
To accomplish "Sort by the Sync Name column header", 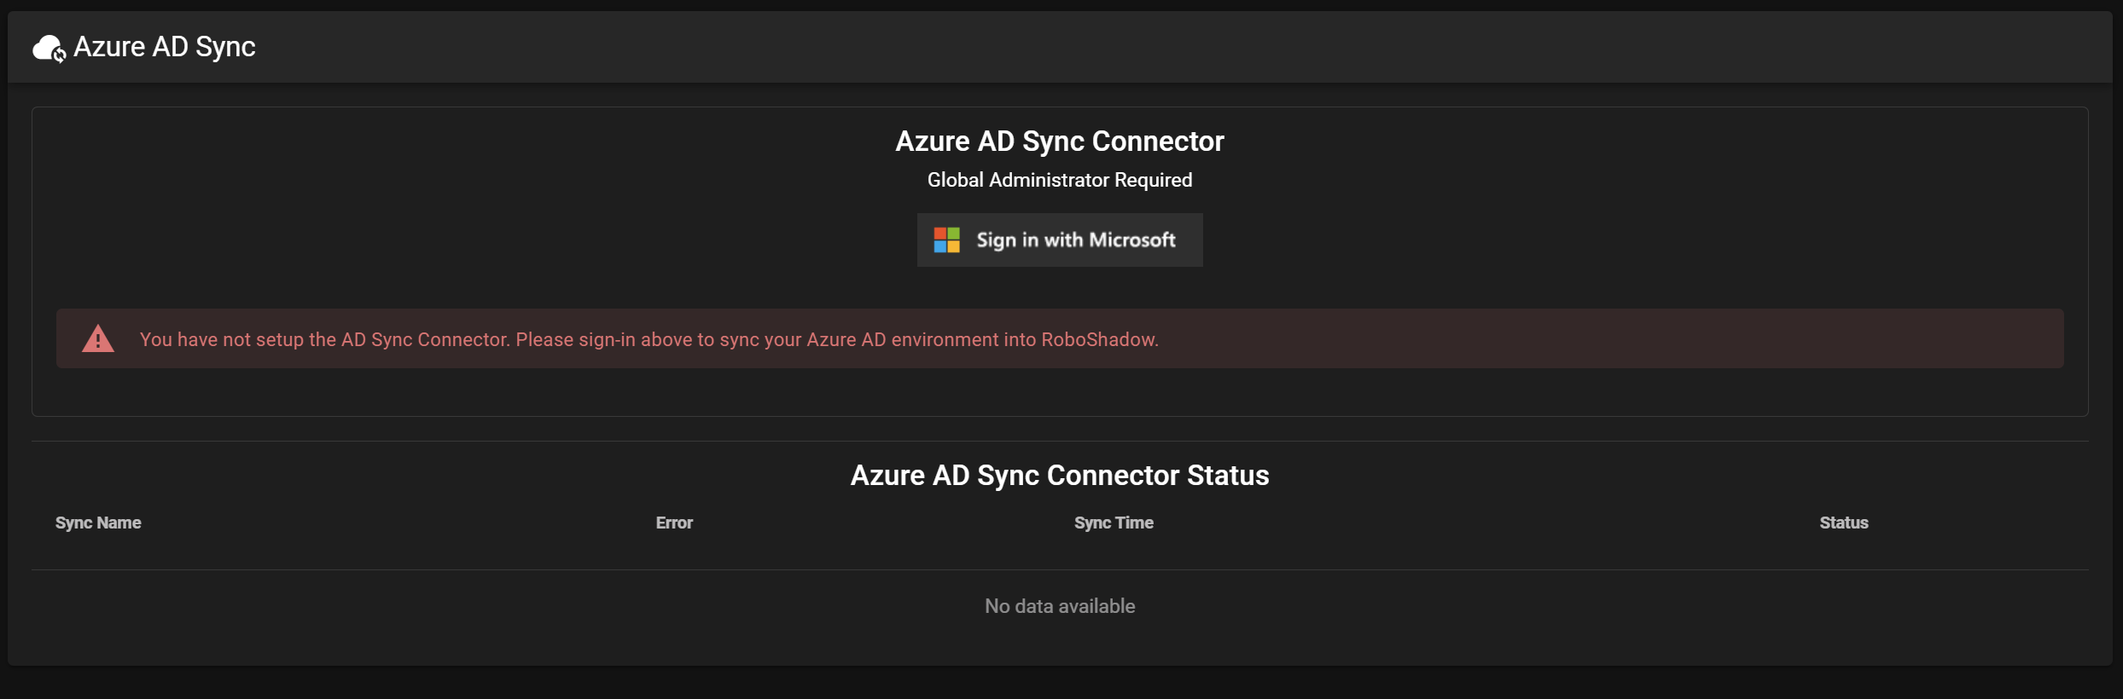I will pyautogui.click(x=98, y=523).
